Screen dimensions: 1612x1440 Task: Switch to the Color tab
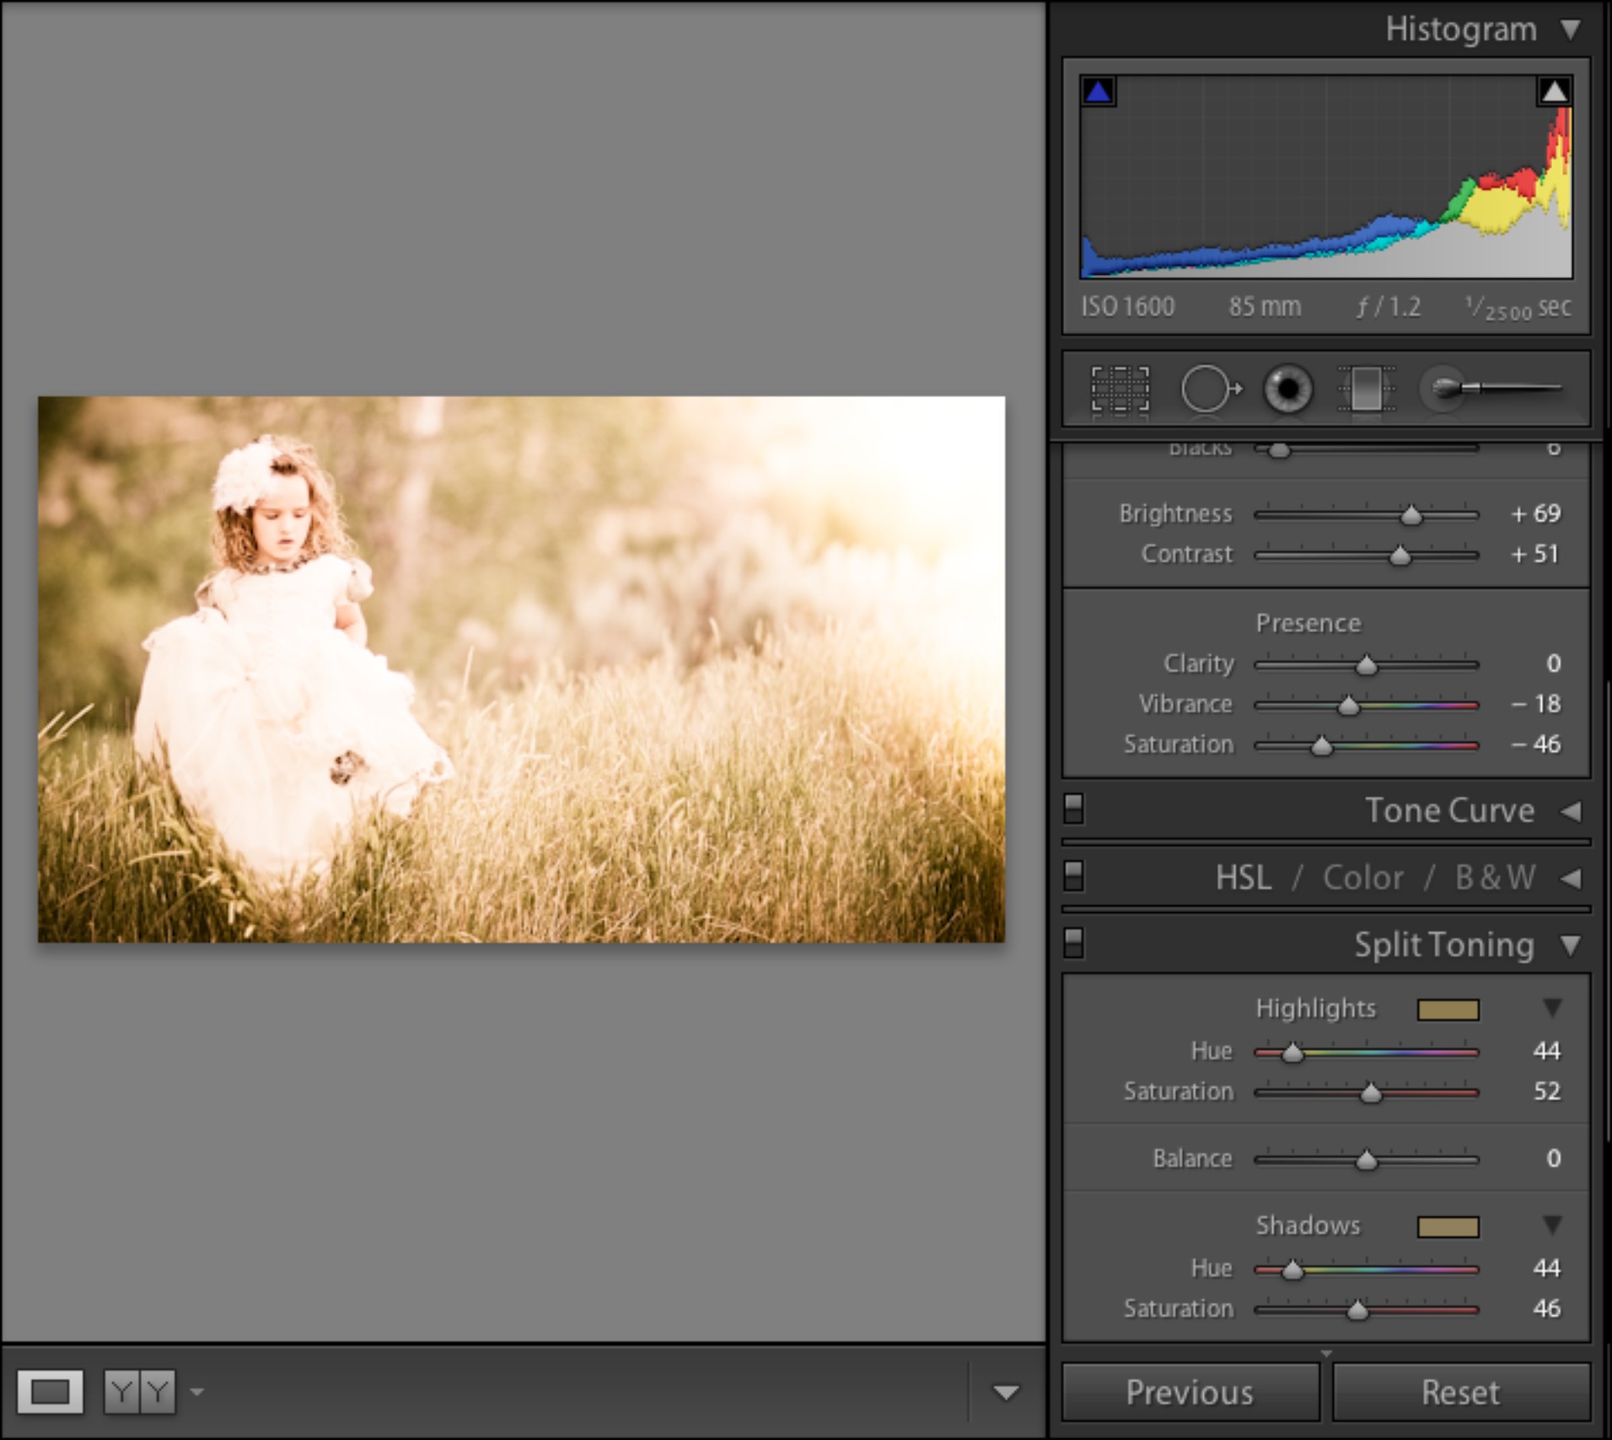tap(1362, 878)
